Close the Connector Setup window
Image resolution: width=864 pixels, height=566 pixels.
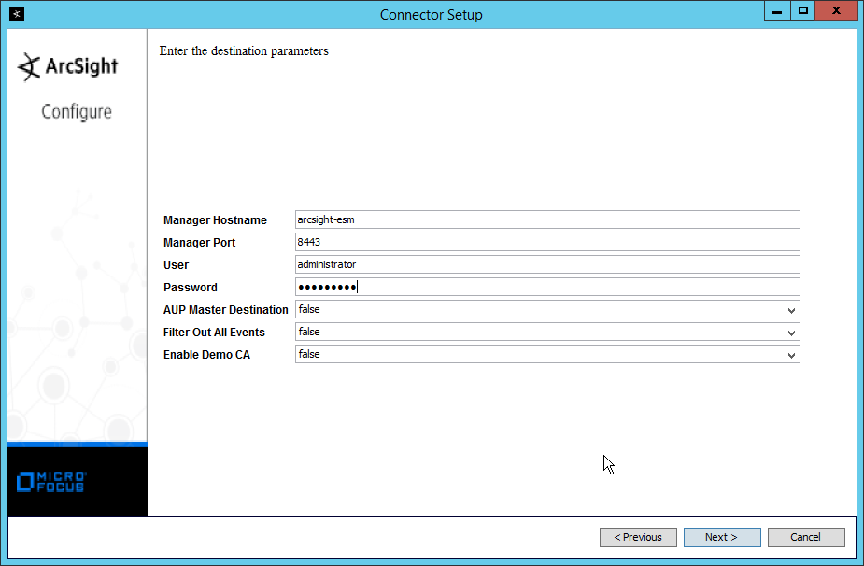[x=836, y=10]
